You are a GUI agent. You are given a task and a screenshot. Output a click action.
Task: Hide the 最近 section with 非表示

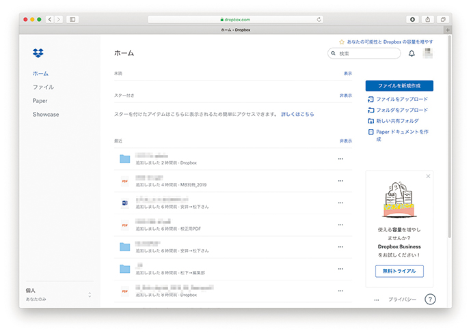click(x=346, y=141)
